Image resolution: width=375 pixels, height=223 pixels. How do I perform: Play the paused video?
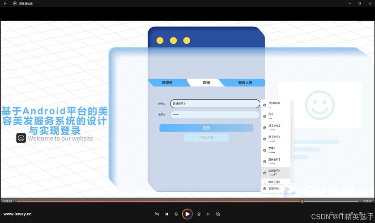coord(187,214)
